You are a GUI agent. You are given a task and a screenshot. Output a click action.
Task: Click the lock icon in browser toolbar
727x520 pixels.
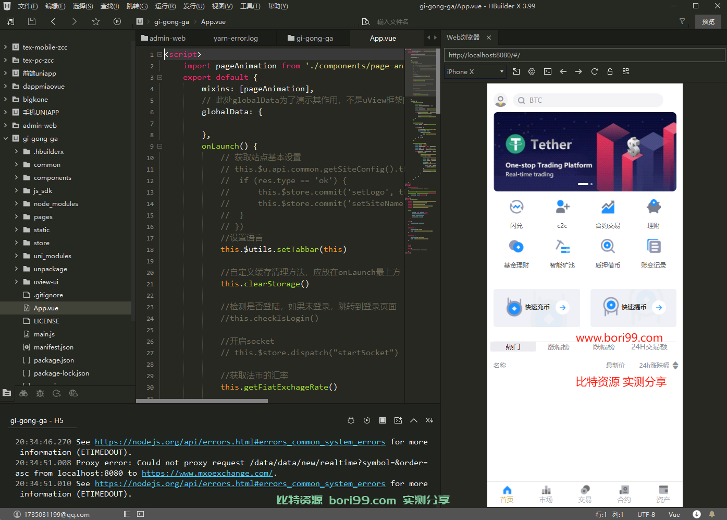click(x=610, y=71)
